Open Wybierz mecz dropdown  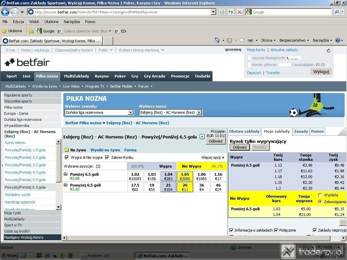click(171, 112)
